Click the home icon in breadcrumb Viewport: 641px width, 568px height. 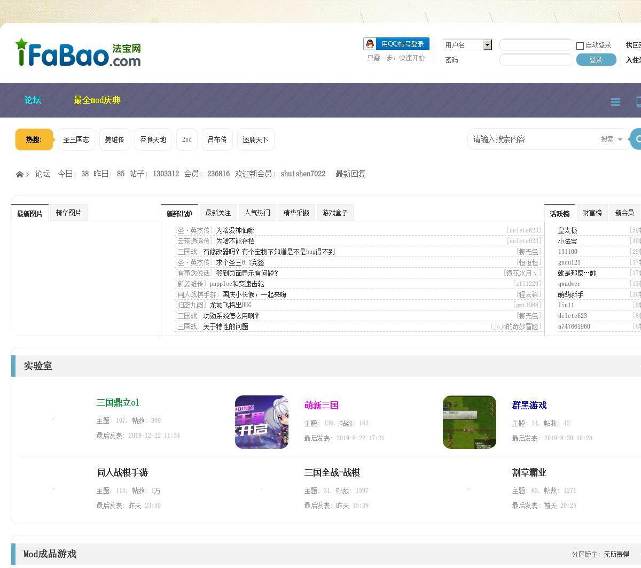[x=20, y=174]
